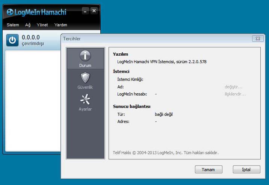Click the çevrimdışı status text
269x185 pixels.
[x=33, y=44]
